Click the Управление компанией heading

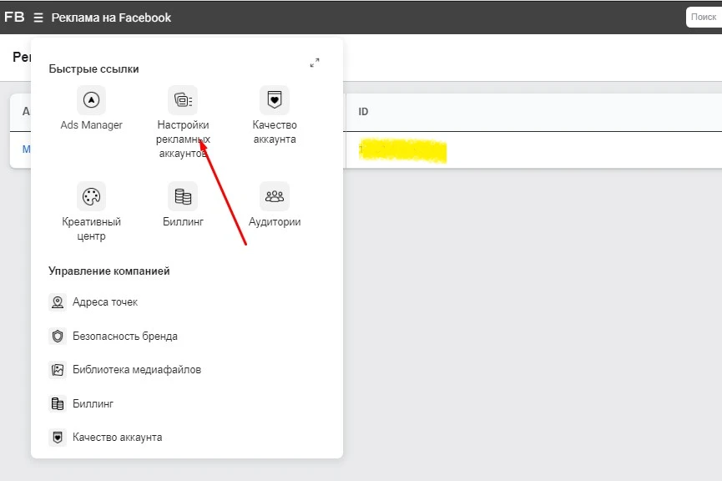click(x=109, y=271)
